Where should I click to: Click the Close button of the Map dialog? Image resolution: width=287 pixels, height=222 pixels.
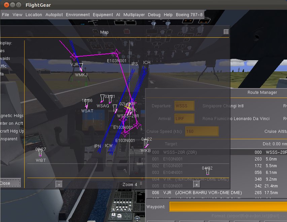[x=10, y=183]
